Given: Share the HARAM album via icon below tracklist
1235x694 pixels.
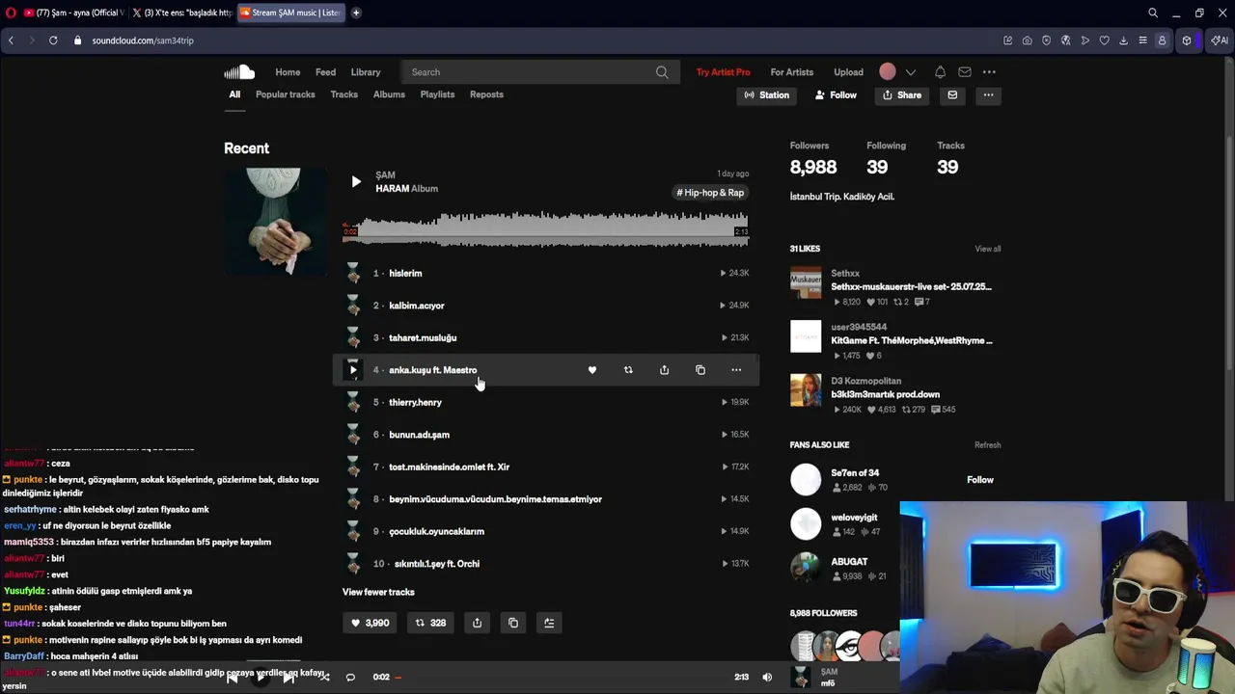Looking at the screenshot, I should [477, 623].
